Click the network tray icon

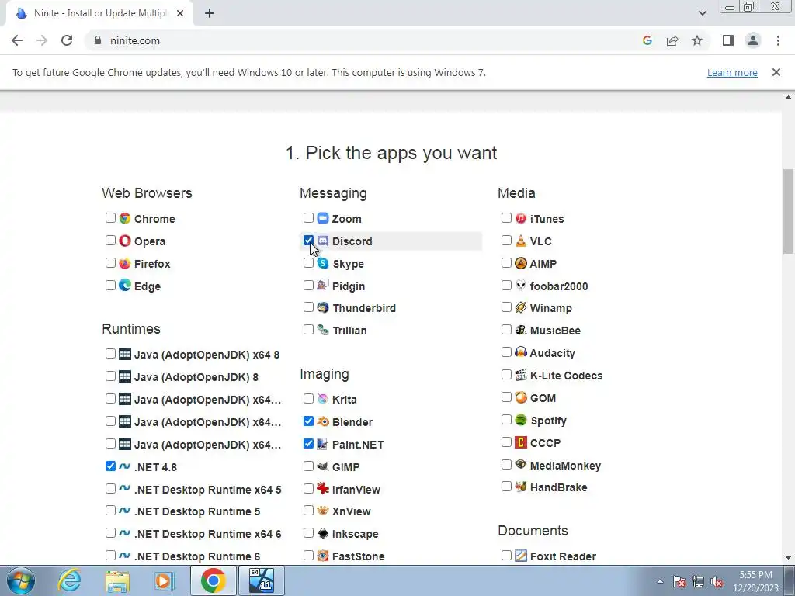(698, 582)
